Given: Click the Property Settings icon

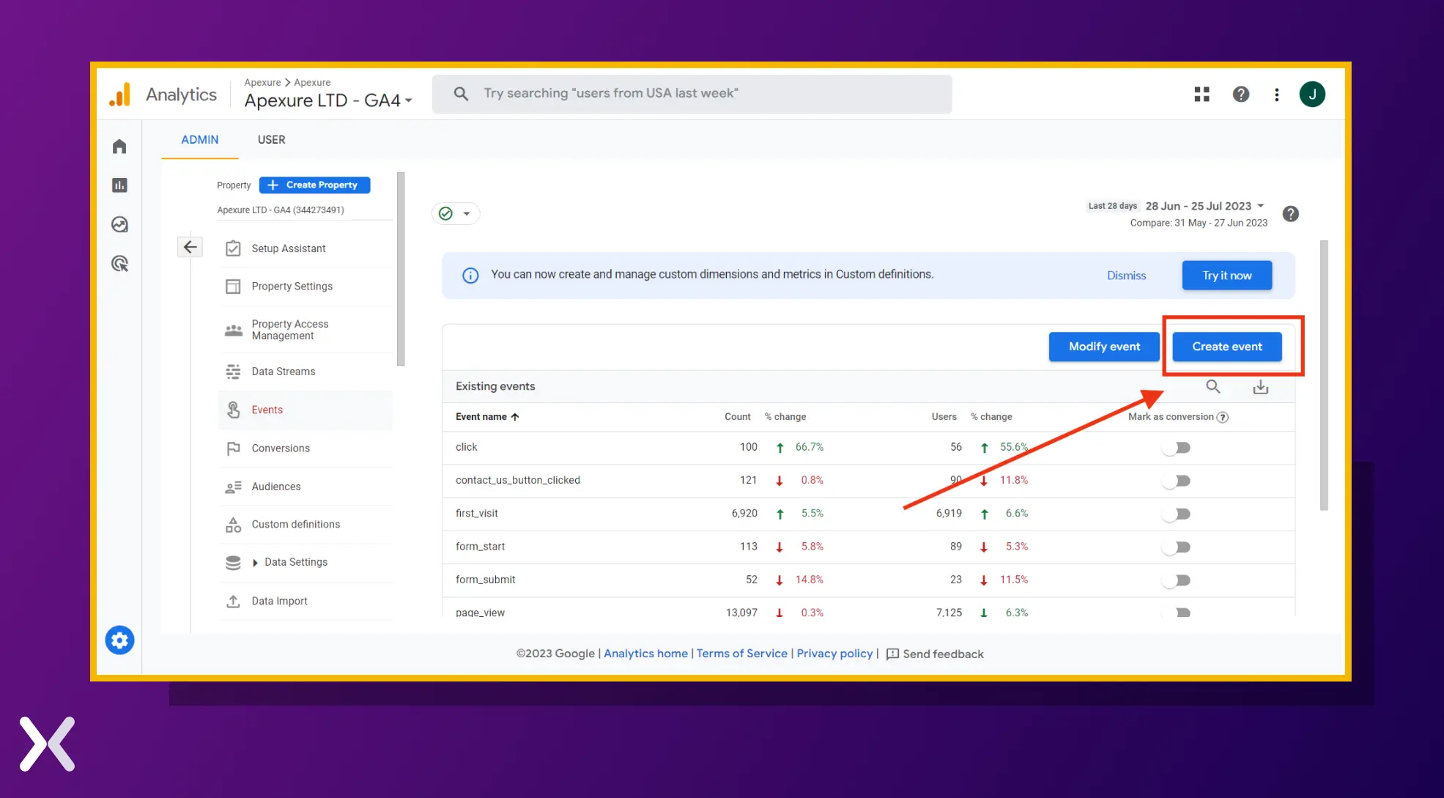Looking at the screenshot, I should tap(233, 287).
